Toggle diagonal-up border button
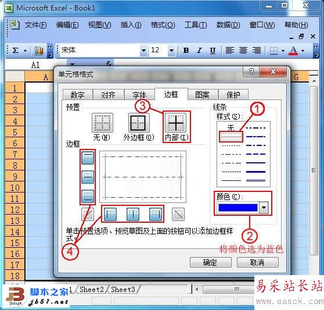The height and width of the screenshot is (310, 324). coord(88,214)
